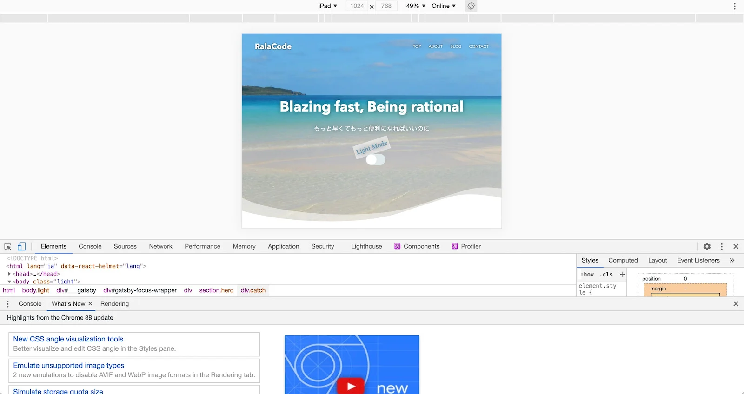744x394 pixels.
Task: Select the Event Listeners pane tab
Action: click(698, 261)
